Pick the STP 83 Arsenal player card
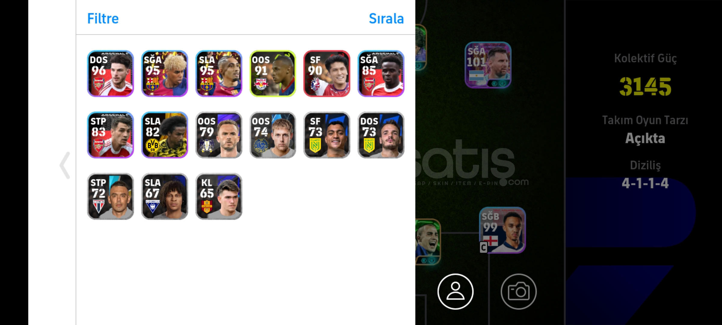722x325 pixels. (110, 135)
